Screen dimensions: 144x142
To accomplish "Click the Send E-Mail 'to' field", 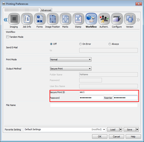I will point(108,50).
